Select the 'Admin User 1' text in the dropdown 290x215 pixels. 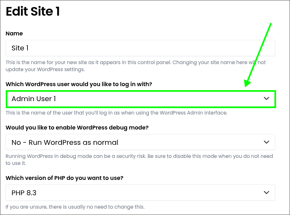(34, 99)
